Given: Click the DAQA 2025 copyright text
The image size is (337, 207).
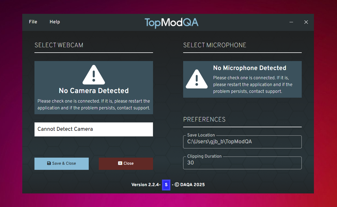Looking at the screenshot, I should tap(190, 185).
